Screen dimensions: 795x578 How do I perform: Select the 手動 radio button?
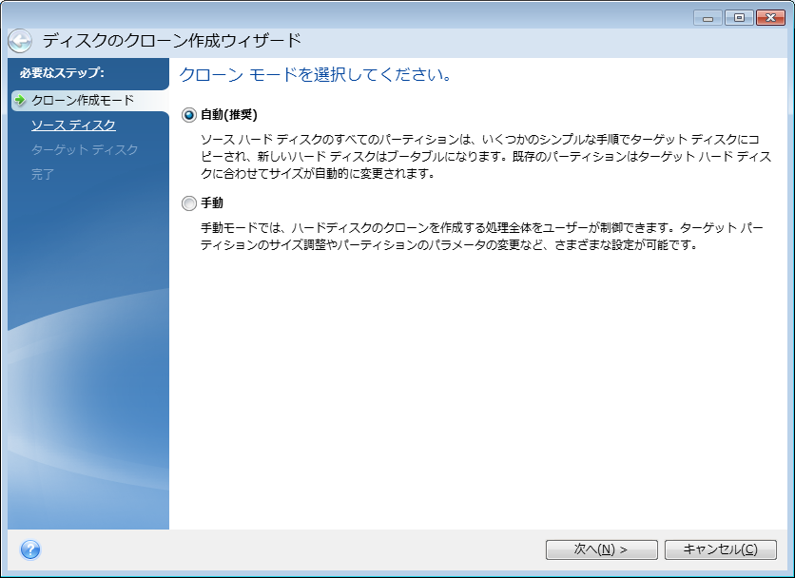tap(188, 203)
